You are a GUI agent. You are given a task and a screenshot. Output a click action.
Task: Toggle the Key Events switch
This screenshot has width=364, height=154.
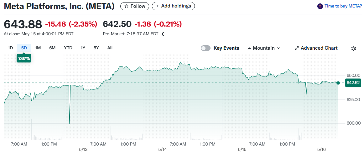point(205,48)
